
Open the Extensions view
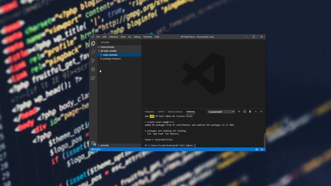pyautogui.click(x=93, y=78)
